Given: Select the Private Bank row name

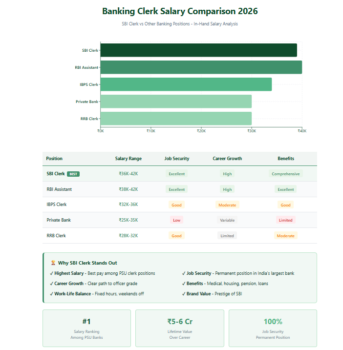Looking at the screenshot, I should click(59, 220).
